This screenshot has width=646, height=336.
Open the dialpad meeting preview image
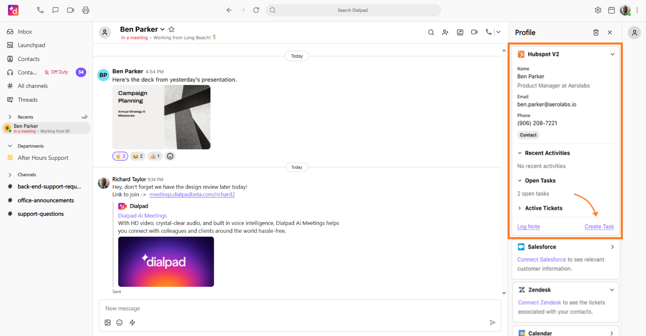(166, 262)
